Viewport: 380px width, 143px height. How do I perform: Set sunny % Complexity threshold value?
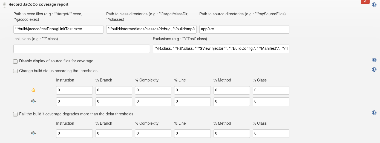(x=153, y=90)
